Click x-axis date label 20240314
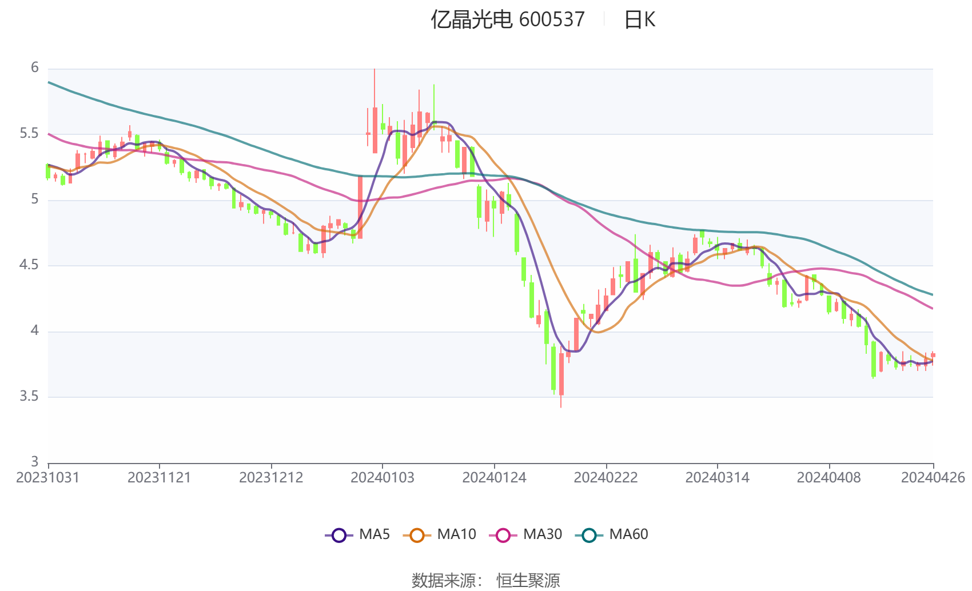This screenshot has width=972, height=591. tap(718, 477)
